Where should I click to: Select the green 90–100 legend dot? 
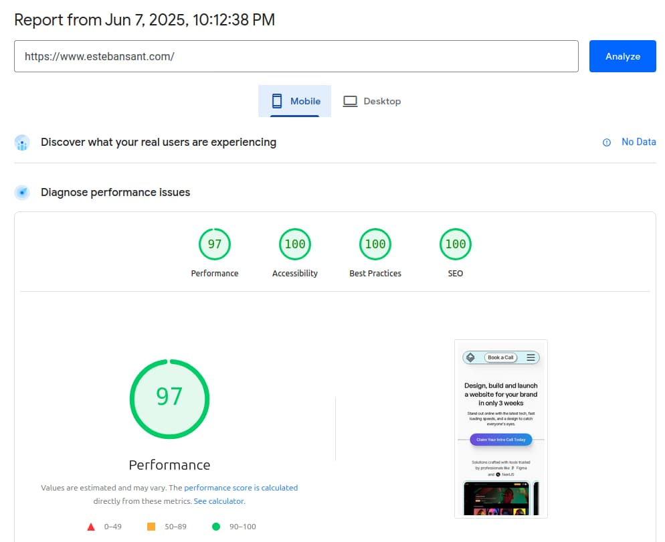[x=215, y=527]
